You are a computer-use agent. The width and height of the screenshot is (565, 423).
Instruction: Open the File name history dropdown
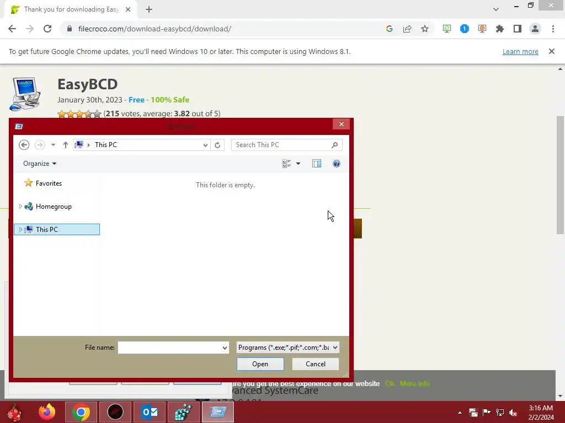point(225,348)
